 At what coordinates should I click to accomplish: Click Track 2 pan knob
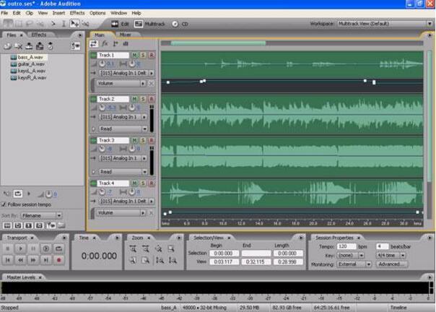tap(132, 108)
